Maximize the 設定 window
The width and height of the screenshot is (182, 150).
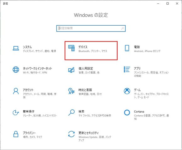(168, 3)
